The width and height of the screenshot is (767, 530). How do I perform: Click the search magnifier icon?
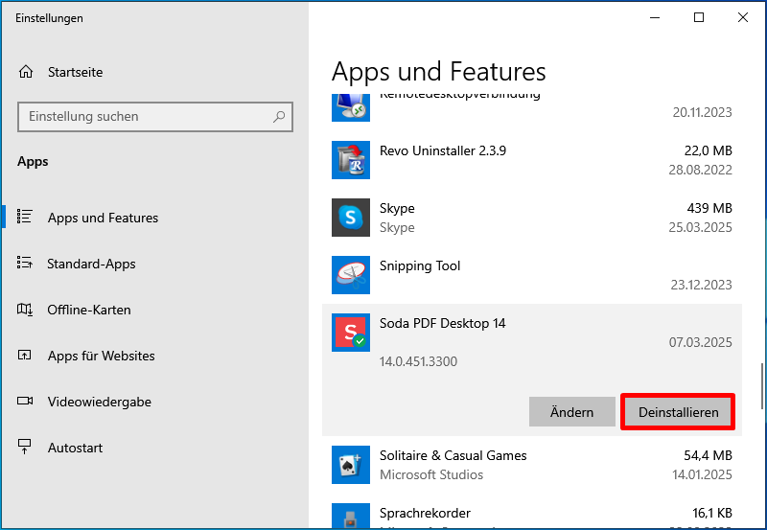point(279,117)
